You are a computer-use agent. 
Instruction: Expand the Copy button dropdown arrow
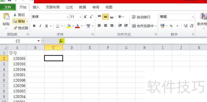coord(27,21)
